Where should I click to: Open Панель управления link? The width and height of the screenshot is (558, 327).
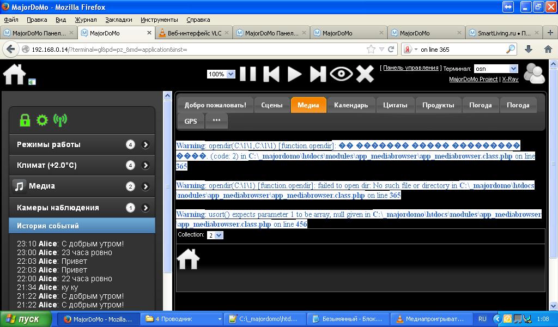(x=411, y=68)
